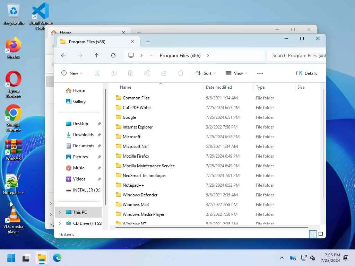Screen dimensions: 355x266
Task: Refresh the Program Files (x86) folder
Action: pos(113,55)
